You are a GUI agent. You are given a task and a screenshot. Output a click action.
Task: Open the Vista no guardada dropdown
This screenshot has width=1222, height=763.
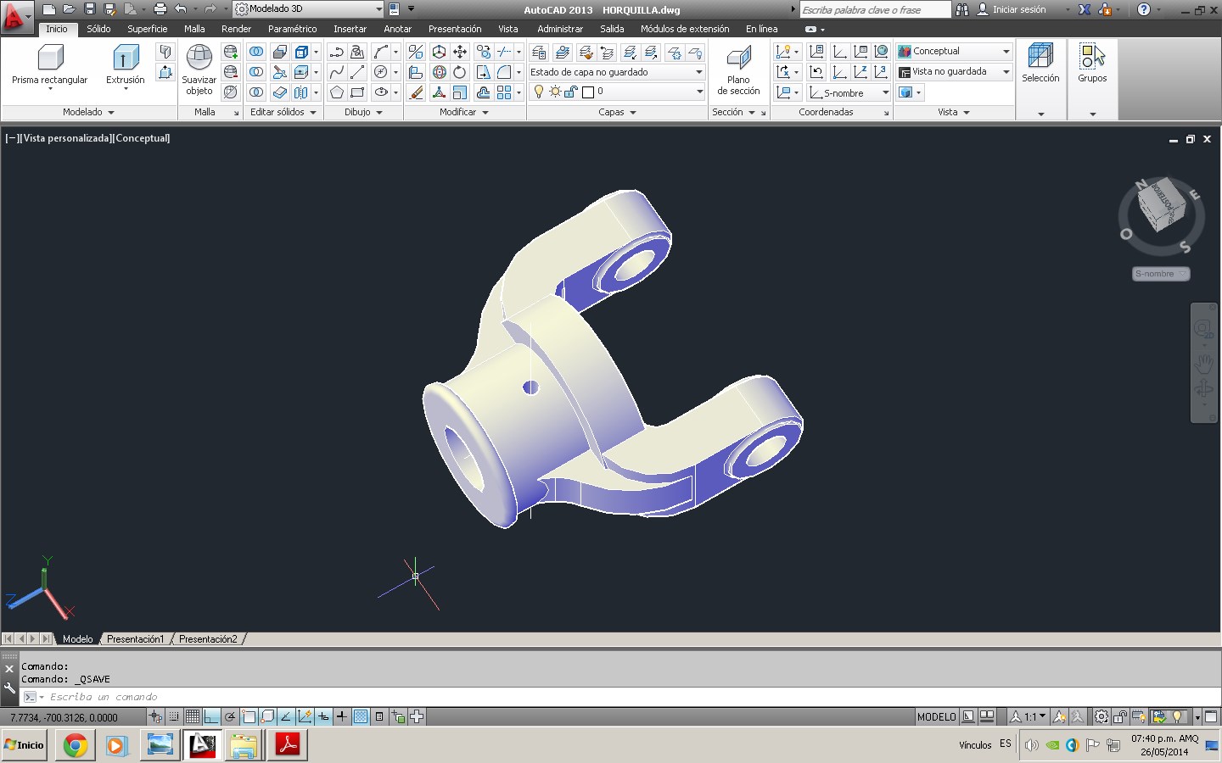tap(1006, 72)
